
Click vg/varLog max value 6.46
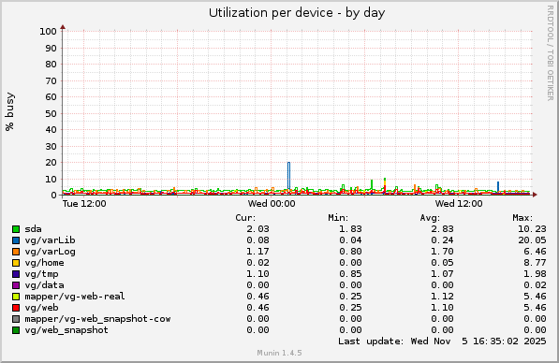[535, 252]
